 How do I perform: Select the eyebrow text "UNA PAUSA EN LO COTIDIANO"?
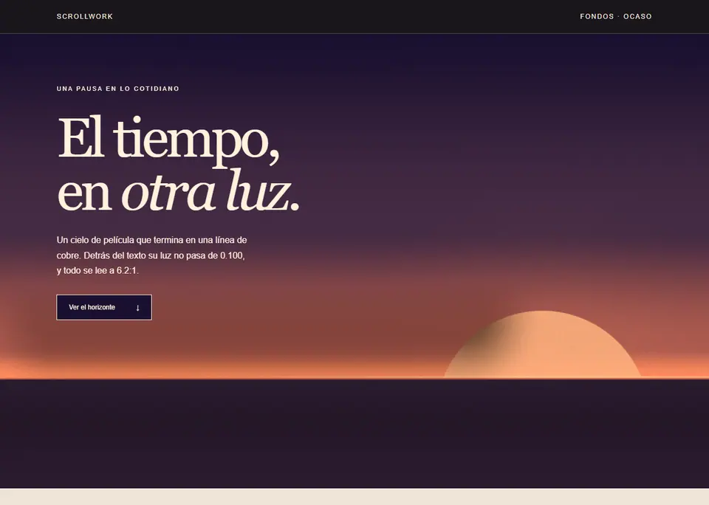tap(118, 89)
